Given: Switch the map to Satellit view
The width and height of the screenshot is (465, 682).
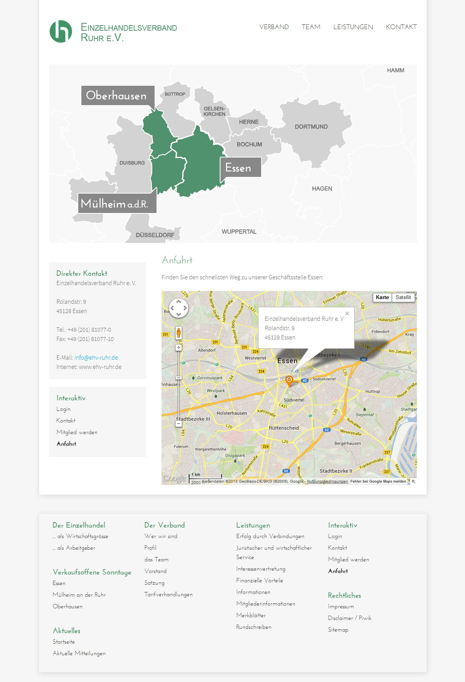Looking at the screenshot, I should (x=403, y=297).
